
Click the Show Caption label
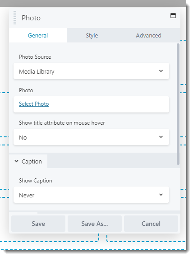coord(36,181)
